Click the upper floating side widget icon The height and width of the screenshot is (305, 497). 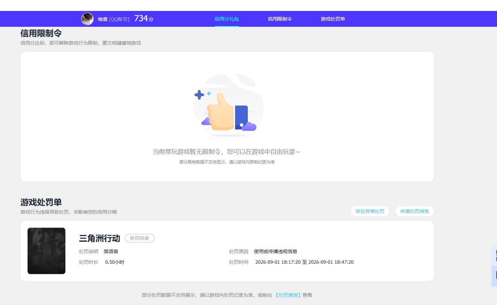495,256
